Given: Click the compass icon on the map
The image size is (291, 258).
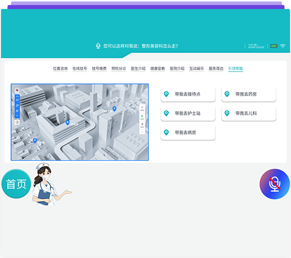Looking at the screenshot, I should [x=17, y=90].
